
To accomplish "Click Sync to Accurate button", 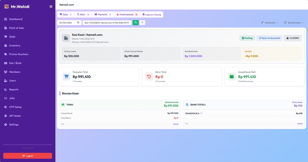I will pyautogui.click(x=269, y=38).
